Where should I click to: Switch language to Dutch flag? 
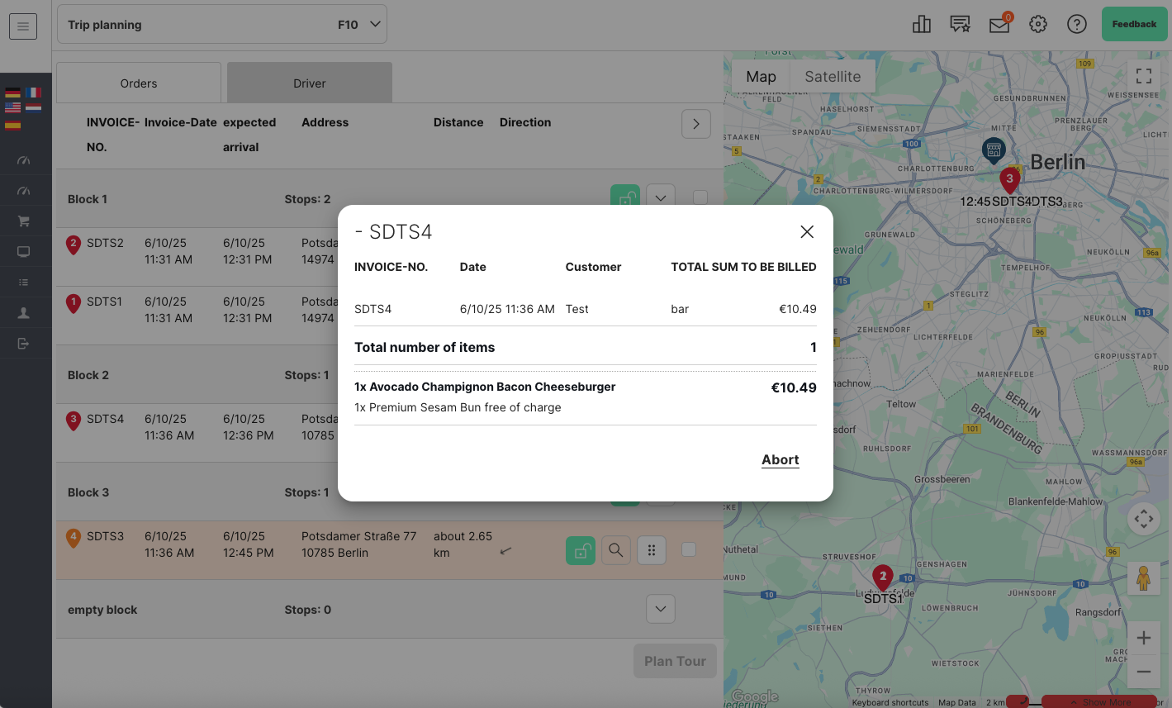(x=33, y=107)
